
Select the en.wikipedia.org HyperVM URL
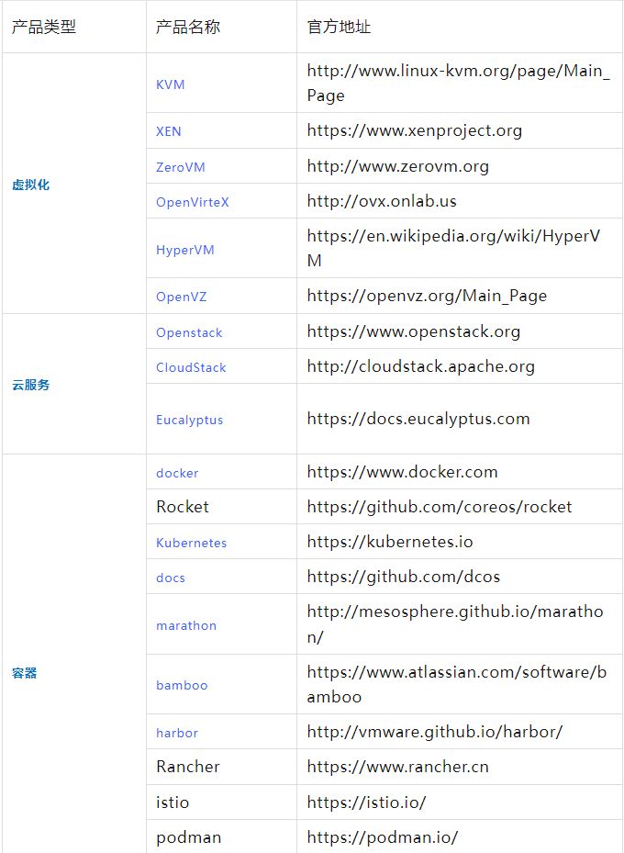click(453, 248)
